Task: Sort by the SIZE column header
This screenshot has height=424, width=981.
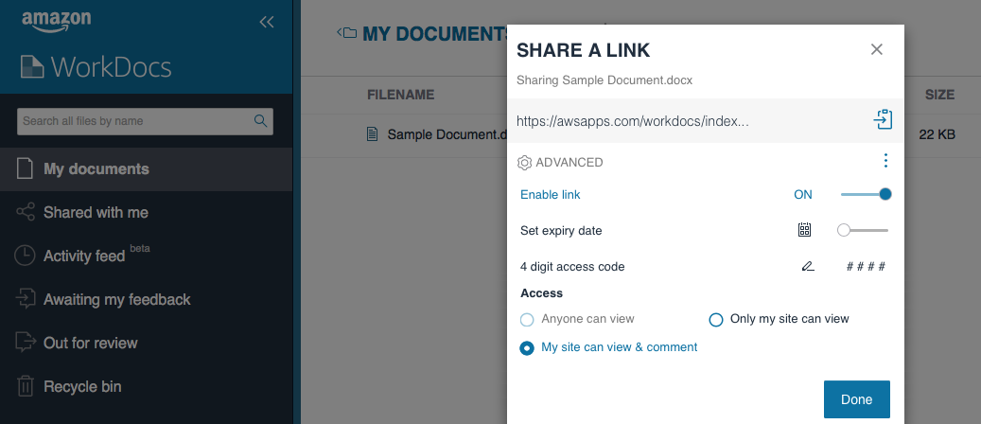Action: coord(939,95)
